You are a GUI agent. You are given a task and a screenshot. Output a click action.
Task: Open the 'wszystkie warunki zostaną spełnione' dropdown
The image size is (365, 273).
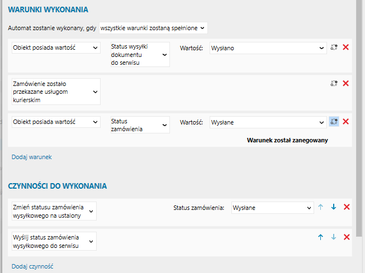(153, 27)
